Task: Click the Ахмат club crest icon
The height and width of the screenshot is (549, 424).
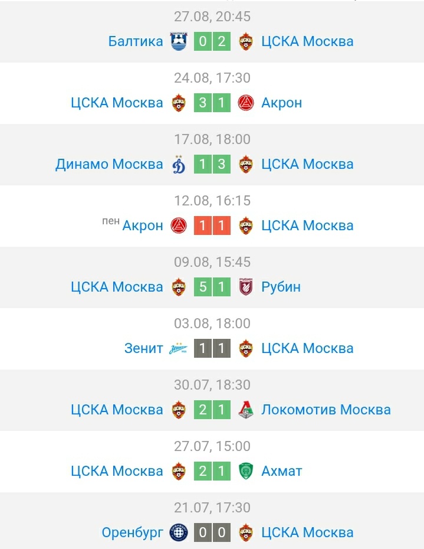Action: (x=246, y=471)
